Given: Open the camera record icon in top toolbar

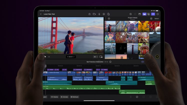Looking at the screenshot, I should (x=94, y=14).
